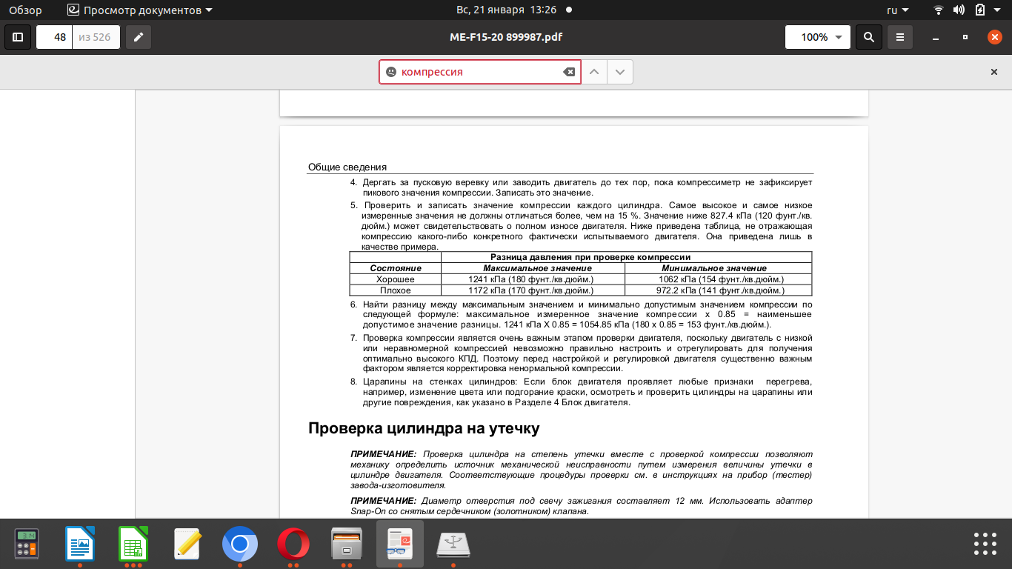Click the magnifier search button
The image size is (1012, 569).
(x=868, y=37)
